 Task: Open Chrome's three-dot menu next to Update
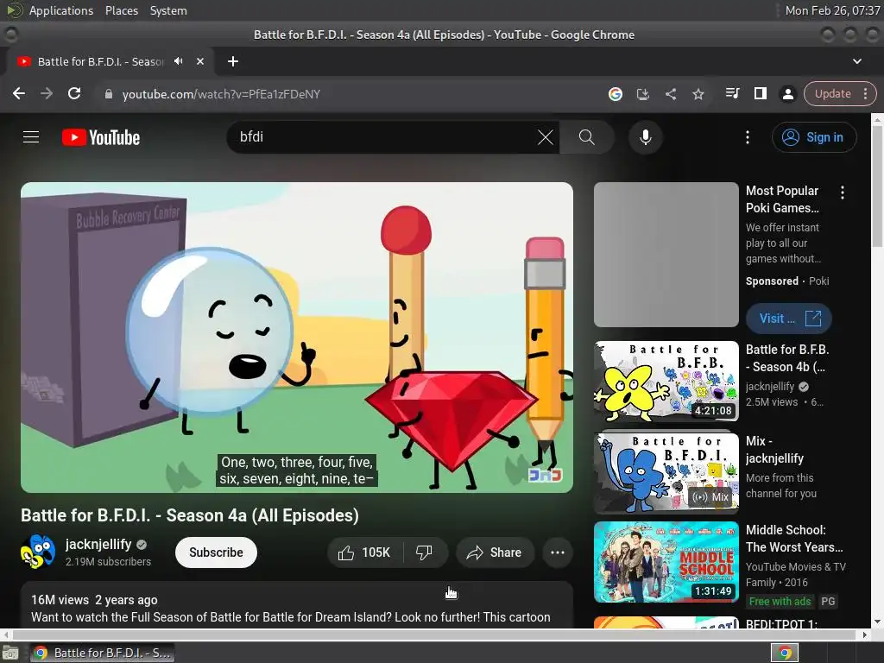click(x=865, y=93)
